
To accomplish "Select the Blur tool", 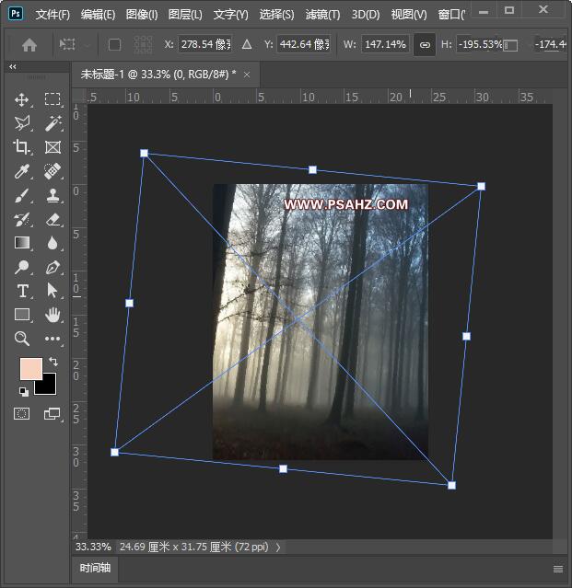I will point(53,243).
